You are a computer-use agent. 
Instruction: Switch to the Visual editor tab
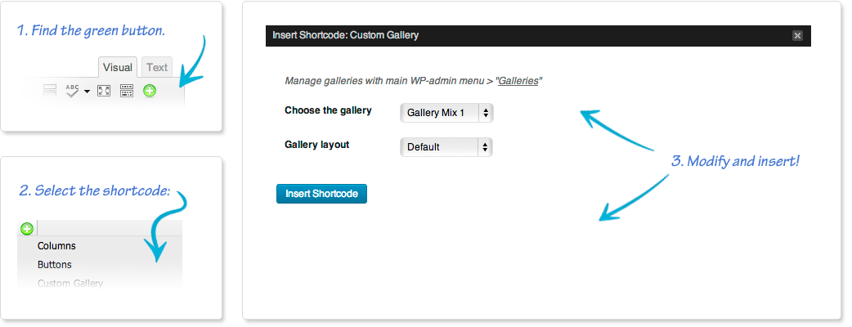[x=118, y=67]
